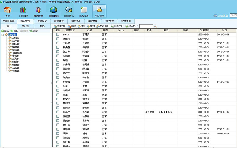Click 修改 to edit the department

[x=15, y=31]
